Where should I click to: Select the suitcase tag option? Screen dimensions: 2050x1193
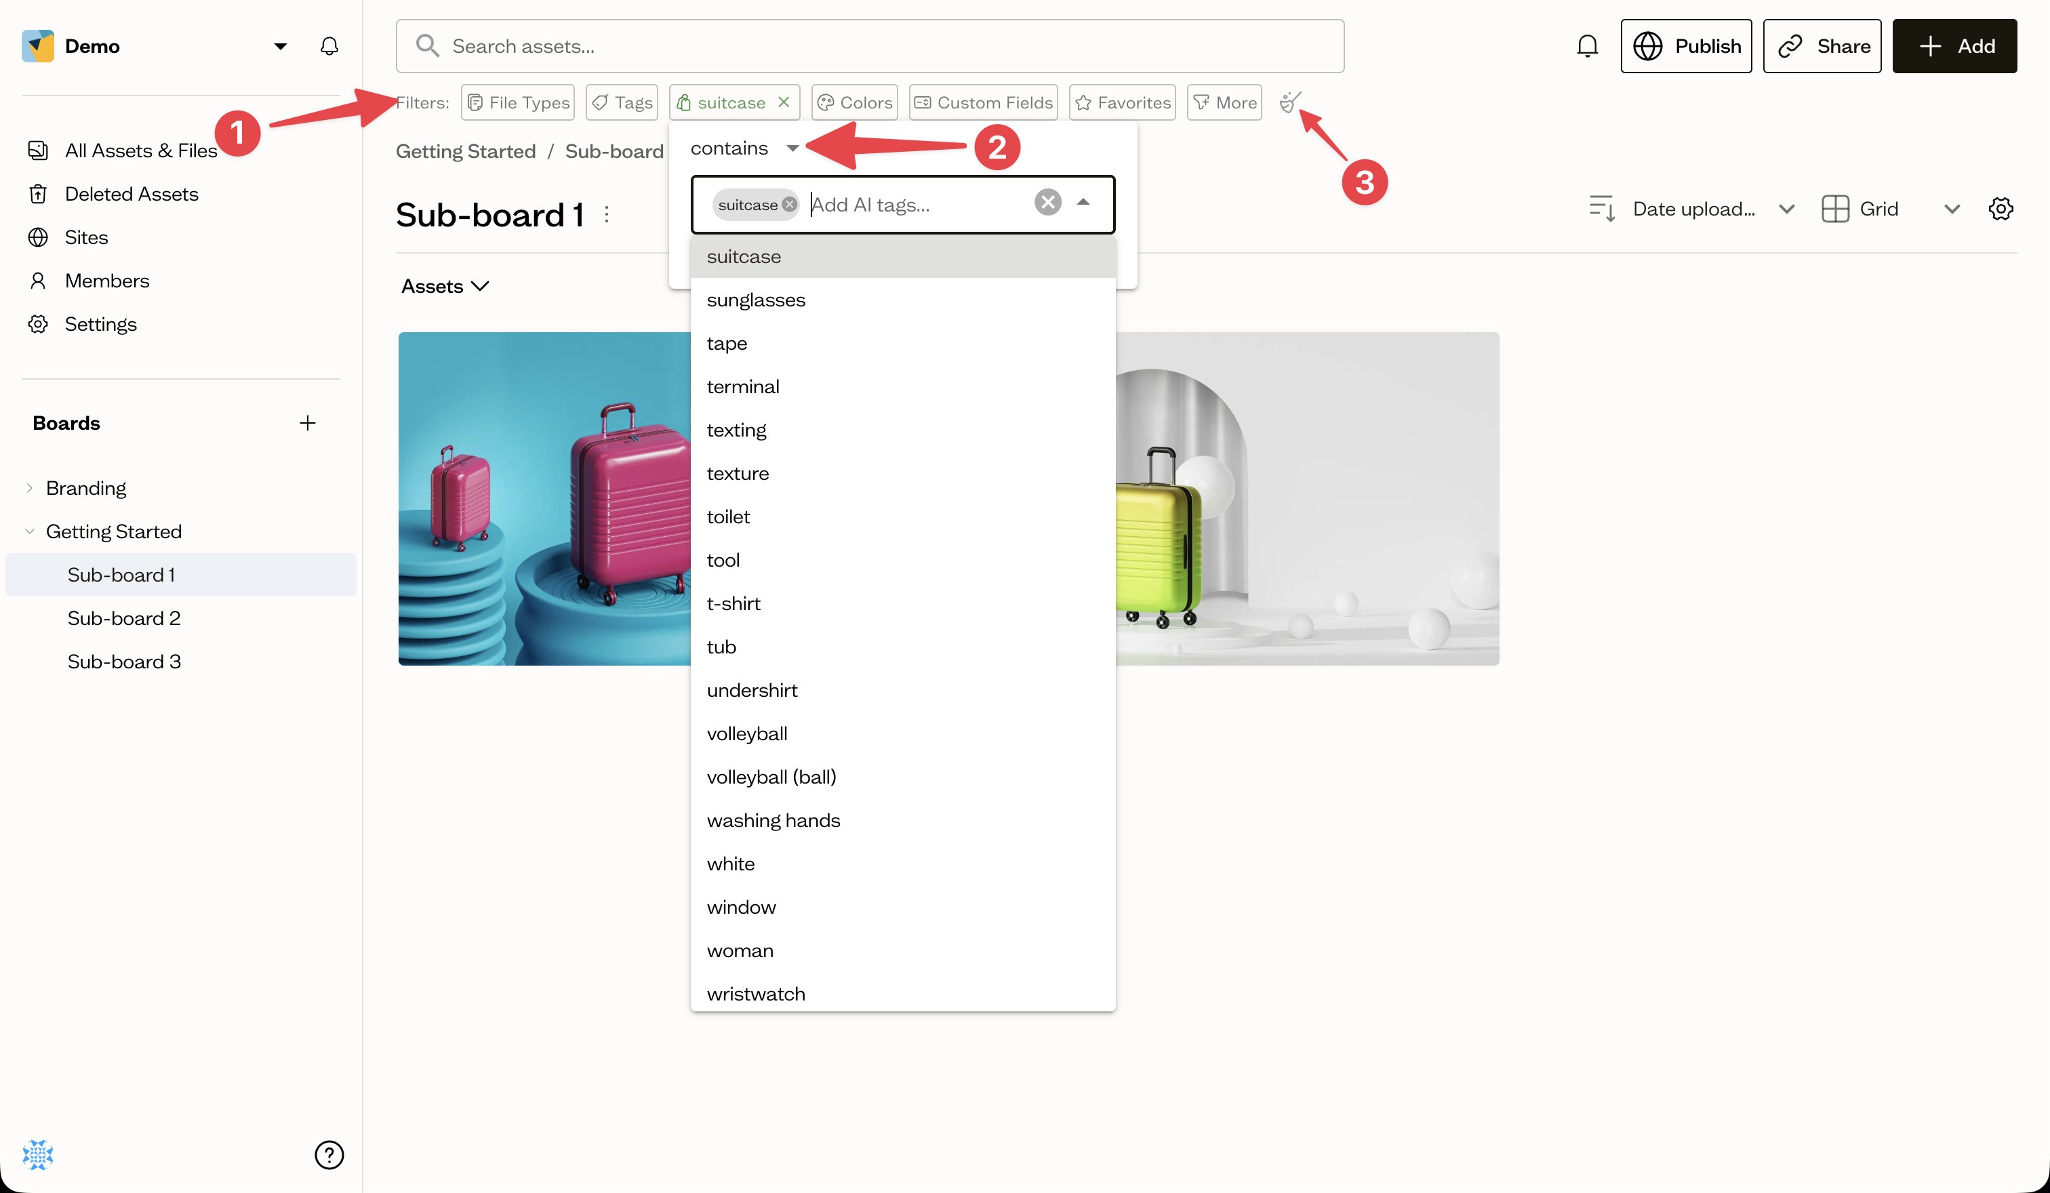click(902, 256)
